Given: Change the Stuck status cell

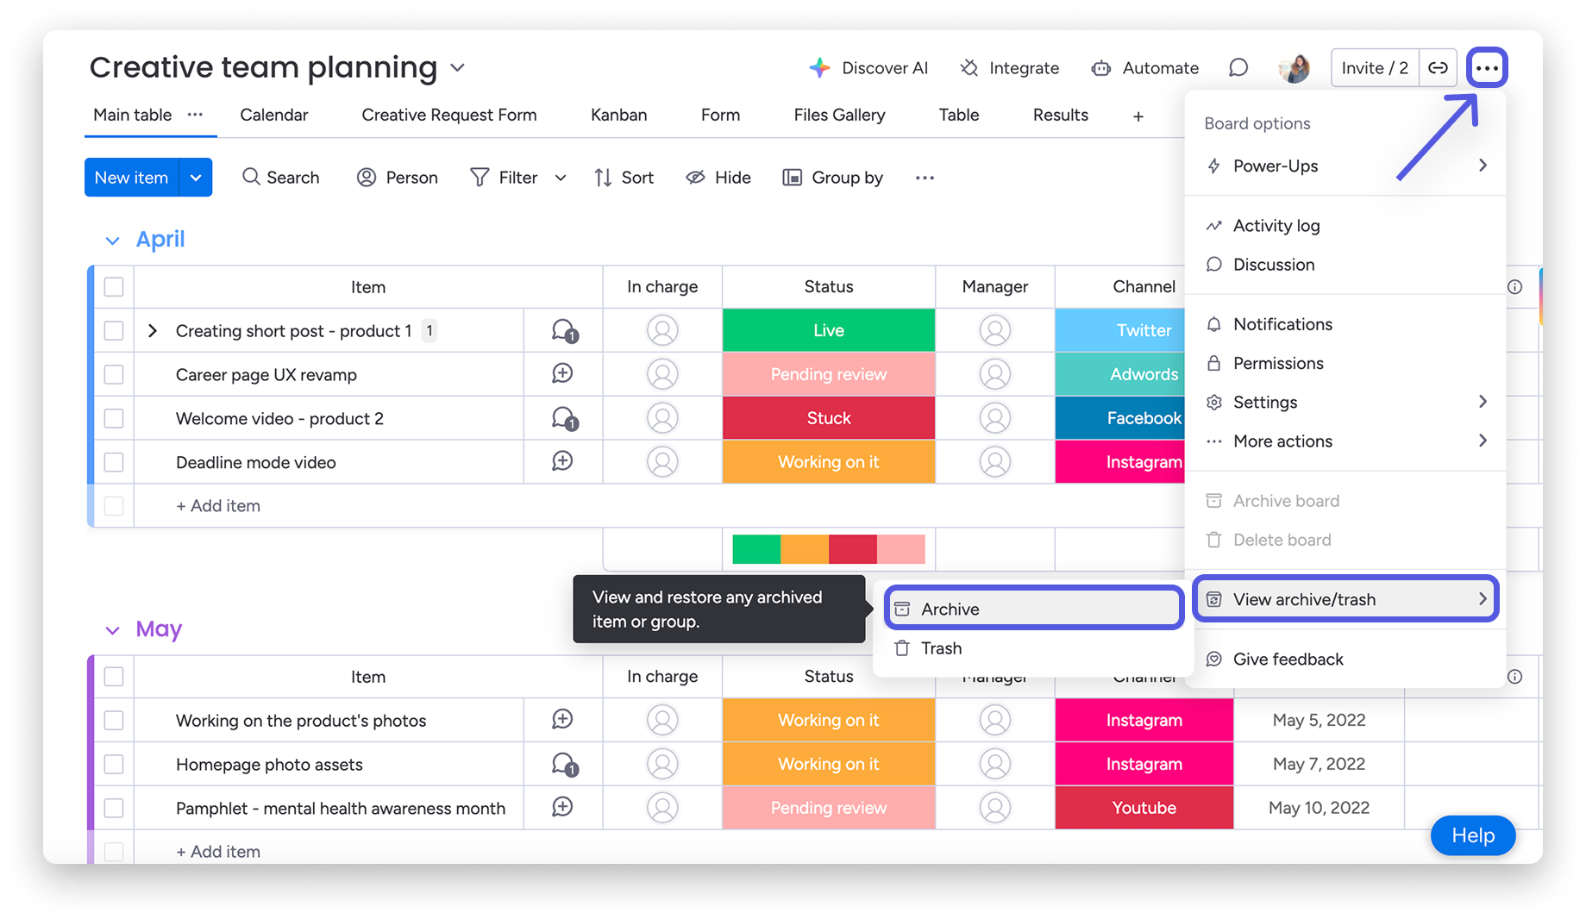Looking at the screenshot, I should click(x=828, y=418).
